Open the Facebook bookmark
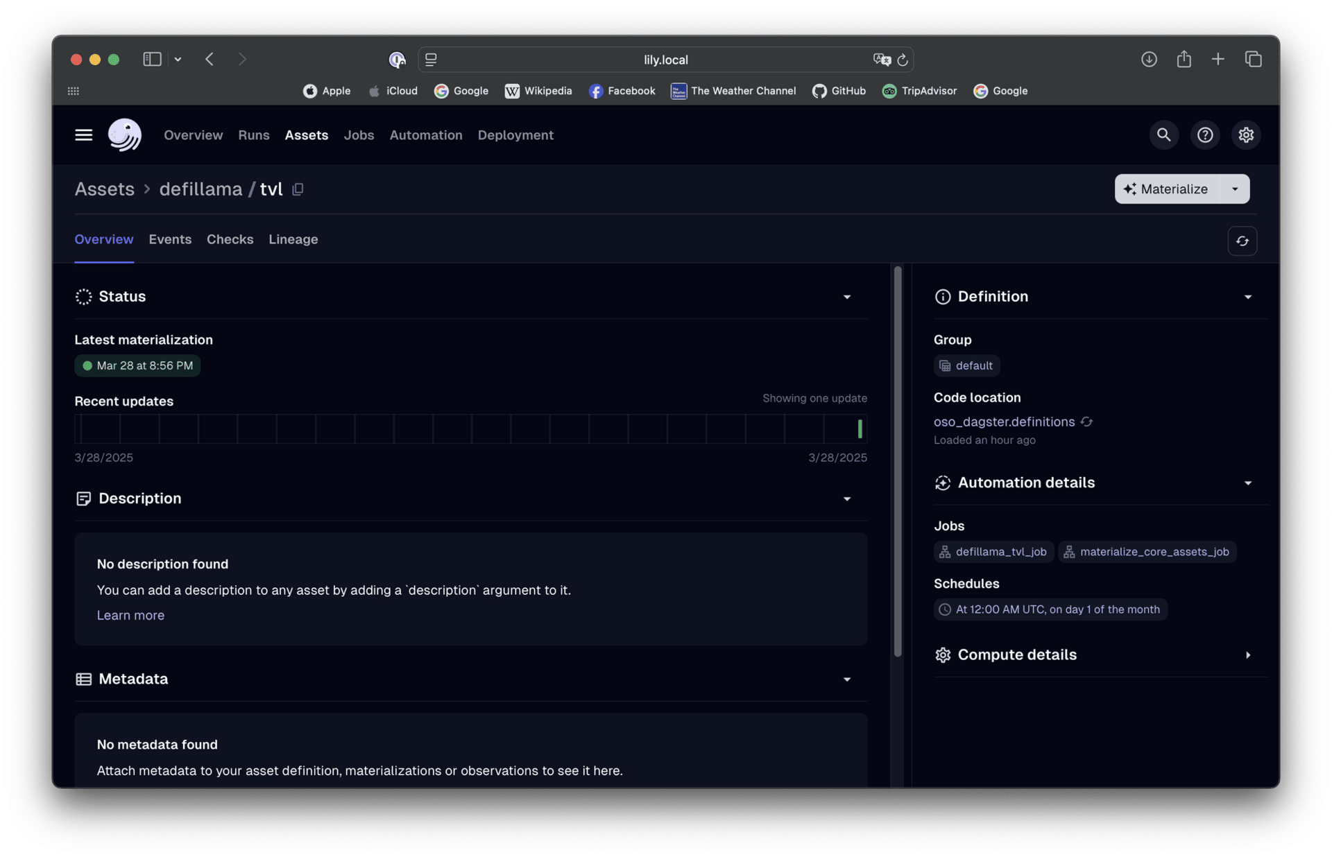 pos(622,91)
